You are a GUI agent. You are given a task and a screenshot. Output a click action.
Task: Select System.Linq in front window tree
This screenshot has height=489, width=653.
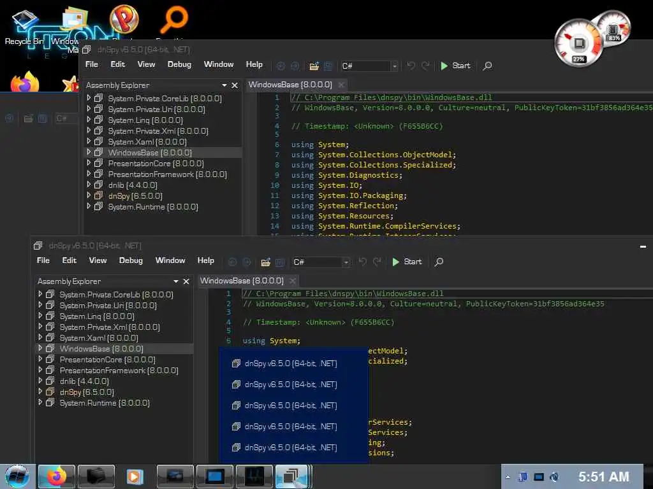pyautogui.click(x=97, y=316)
